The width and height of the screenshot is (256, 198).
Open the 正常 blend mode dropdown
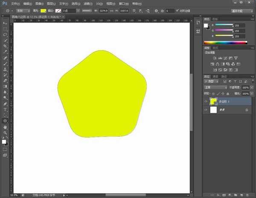[x=216, y=87]
